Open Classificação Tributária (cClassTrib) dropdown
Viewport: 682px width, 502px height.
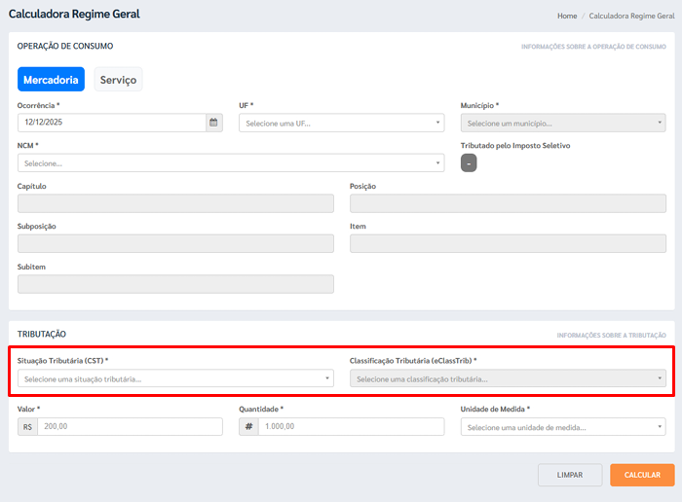(x=507, y=379)
